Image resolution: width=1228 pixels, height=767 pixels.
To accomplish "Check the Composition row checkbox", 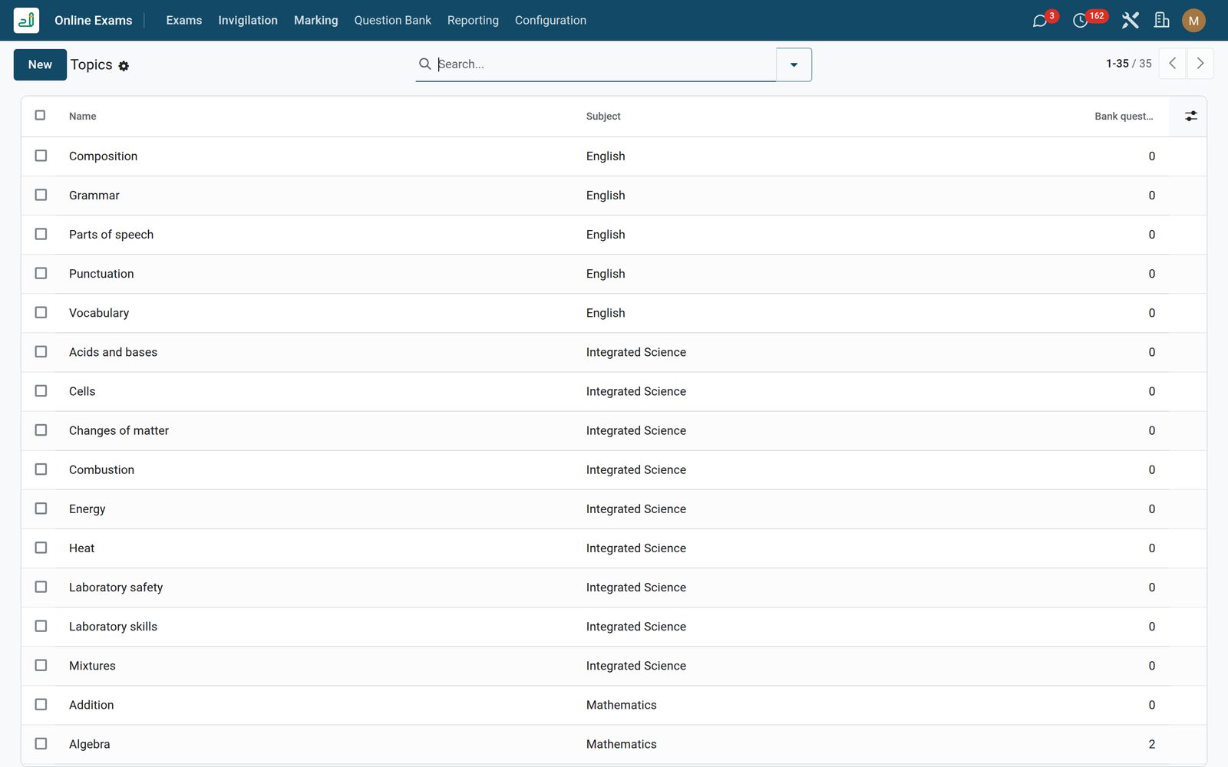I will pos(41,156).
